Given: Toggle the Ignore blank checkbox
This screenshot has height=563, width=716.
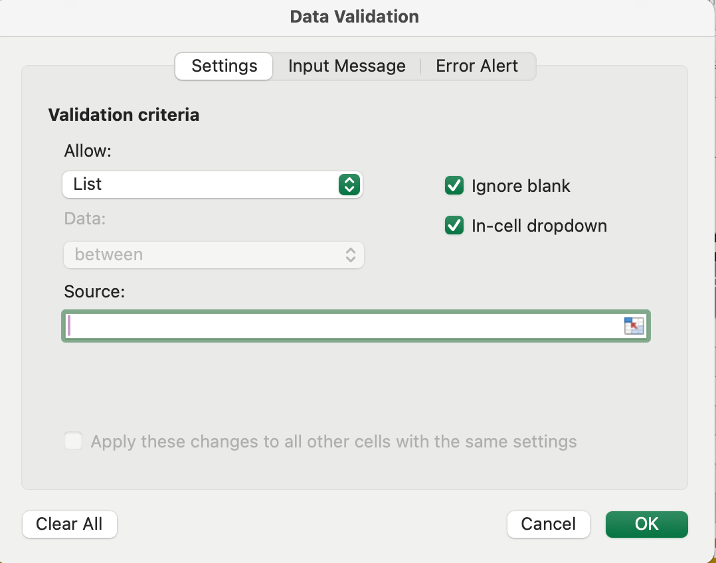Looking at the screenshot, I should coord(454,186).
